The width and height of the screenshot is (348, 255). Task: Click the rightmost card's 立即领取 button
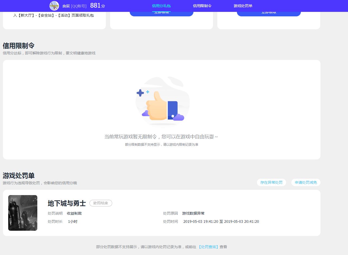click(269, 13)
